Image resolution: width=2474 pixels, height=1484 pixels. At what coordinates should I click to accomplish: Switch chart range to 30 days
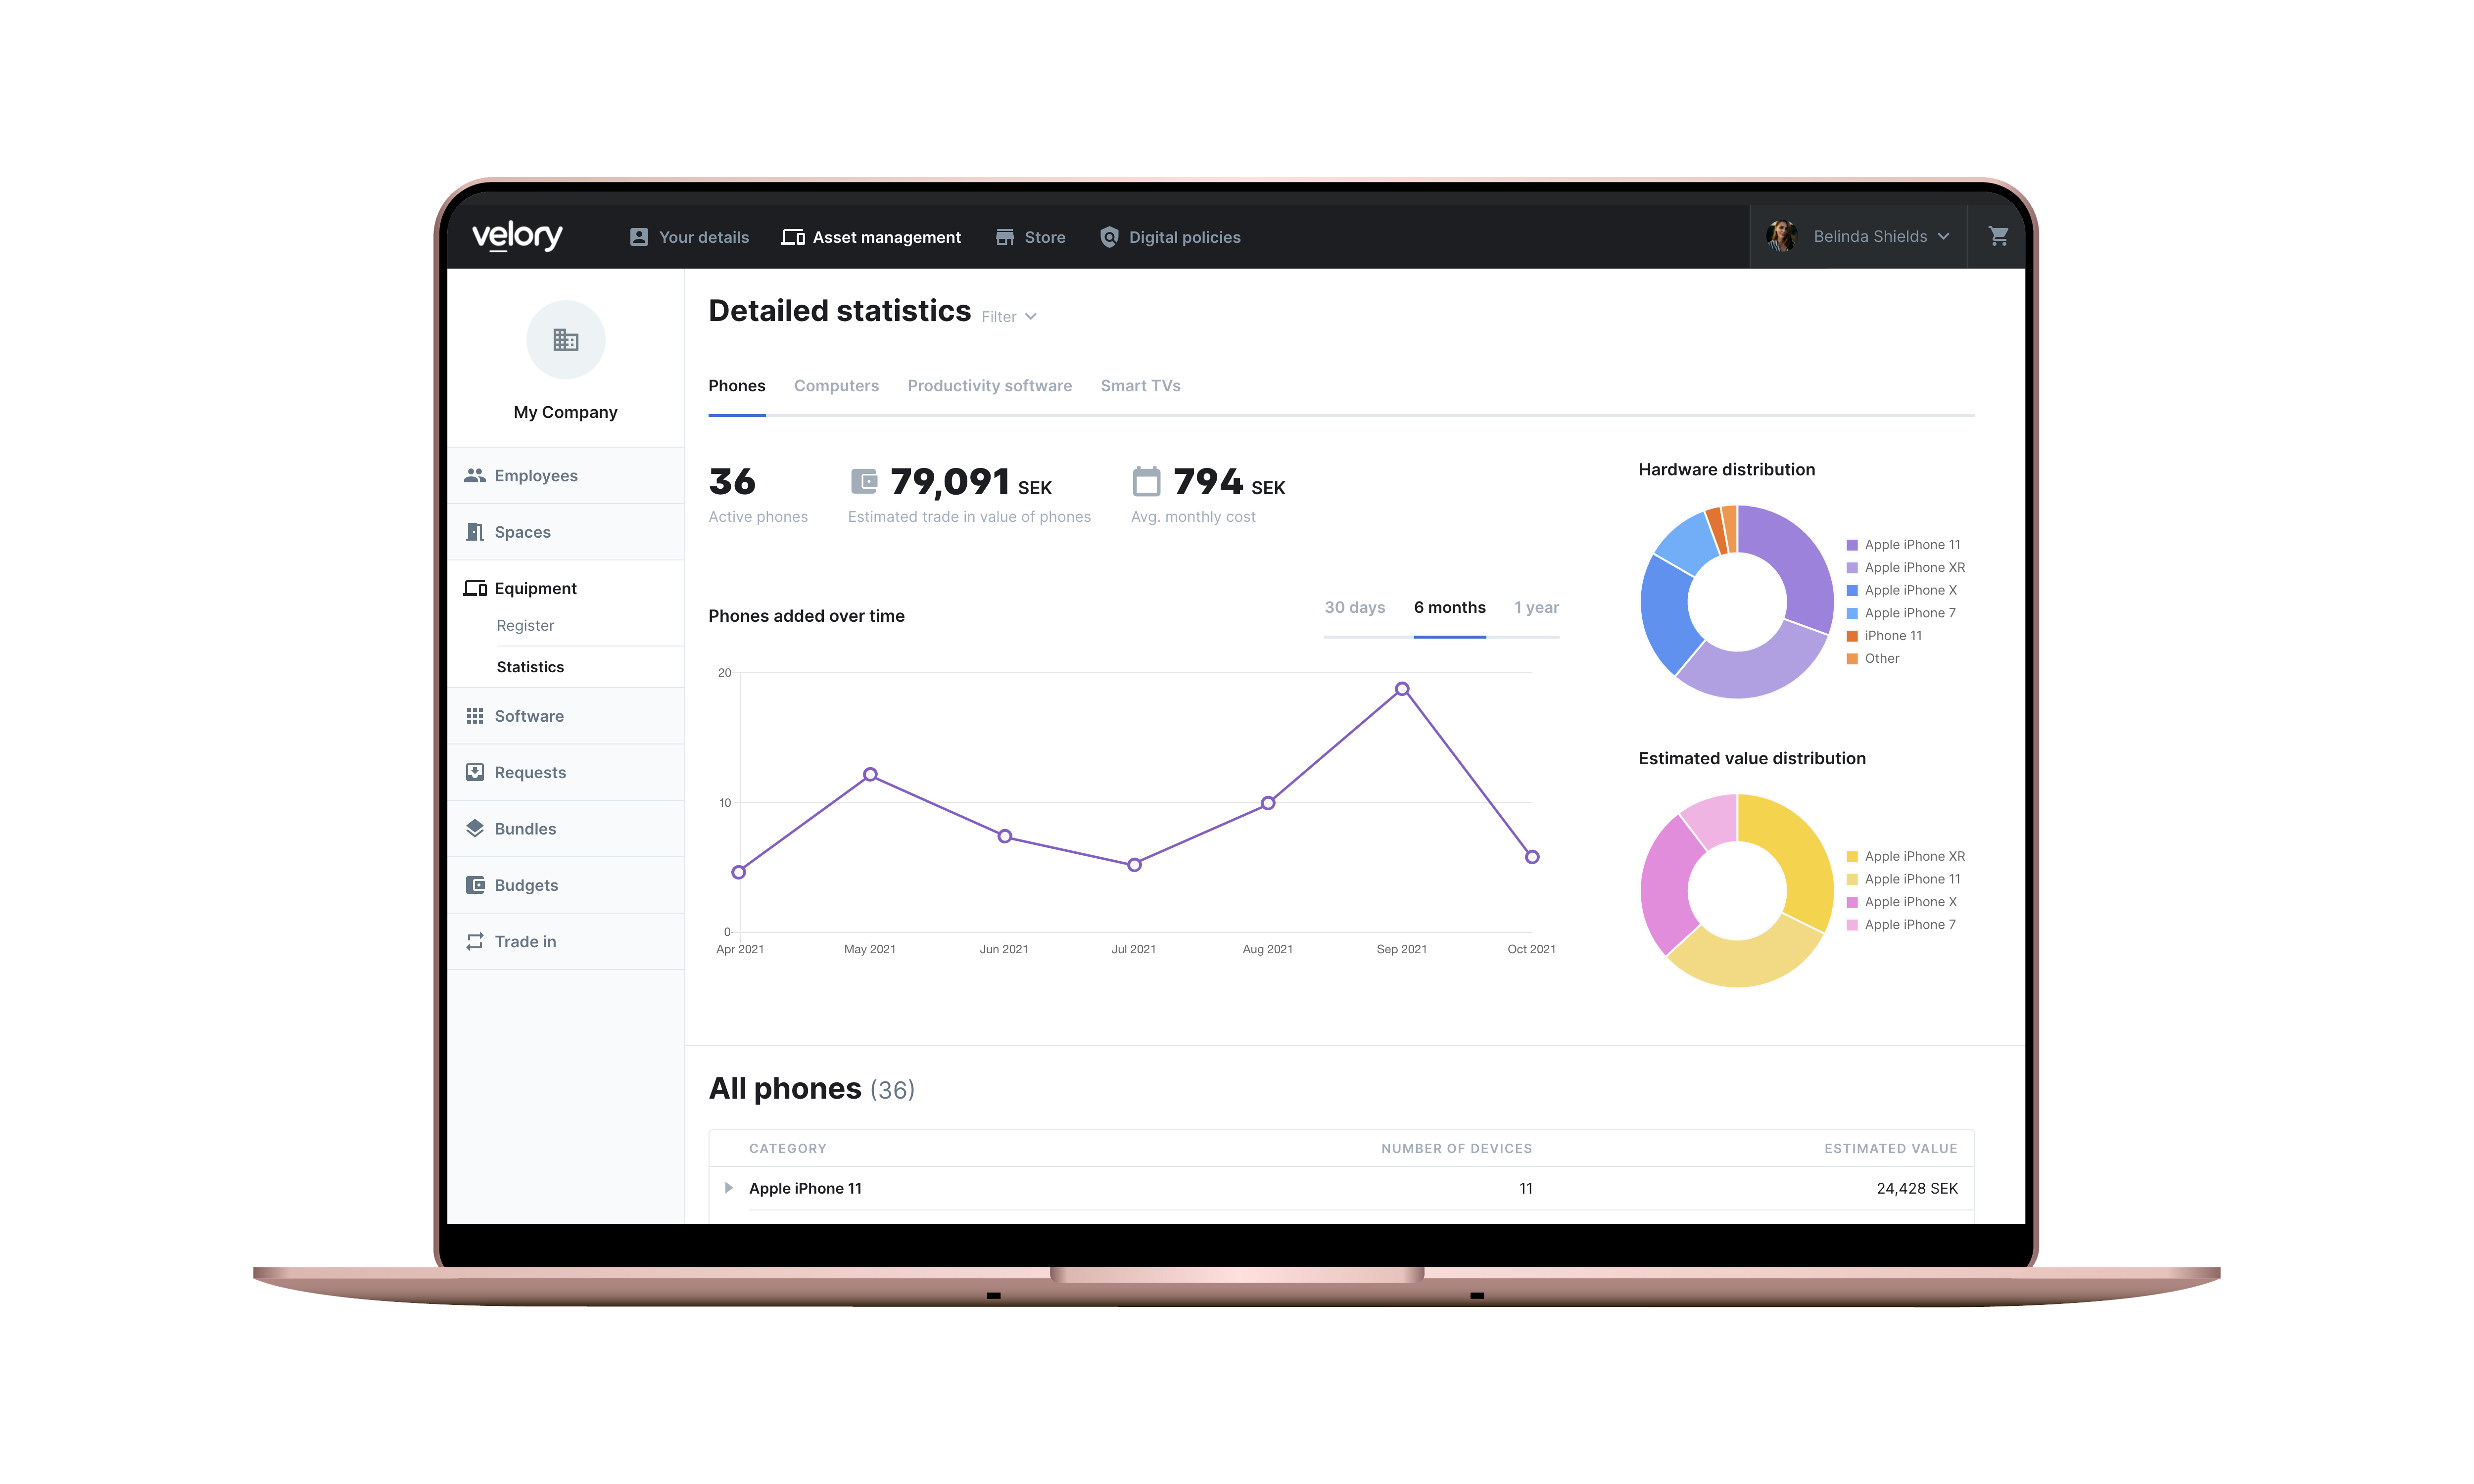tap(1354, 608)
